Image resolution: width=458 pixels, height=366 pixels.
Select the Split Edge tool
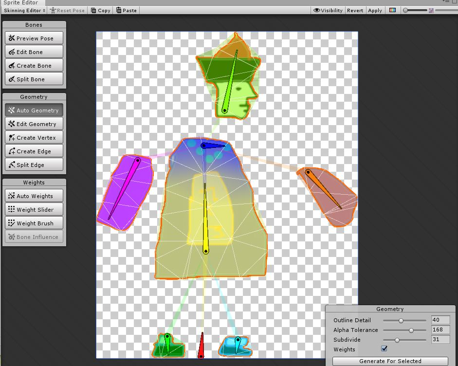click(x=34, y=165)
